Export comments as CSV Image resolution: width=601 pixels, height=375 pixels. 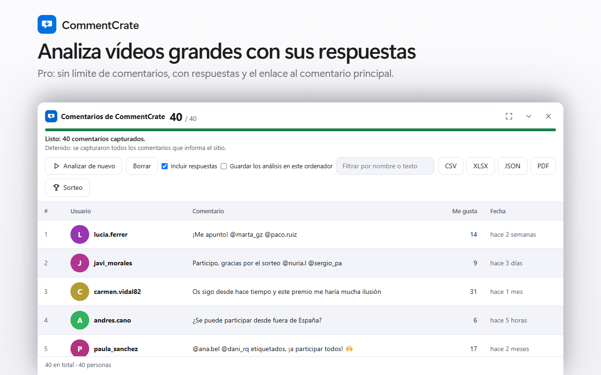coord(451,166)
